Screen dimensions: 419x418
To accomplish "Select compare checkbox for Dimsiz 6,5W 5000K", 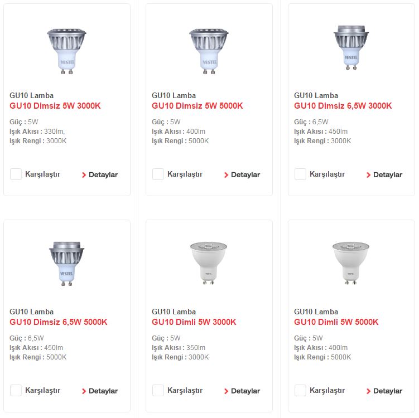I will [16, 391].
